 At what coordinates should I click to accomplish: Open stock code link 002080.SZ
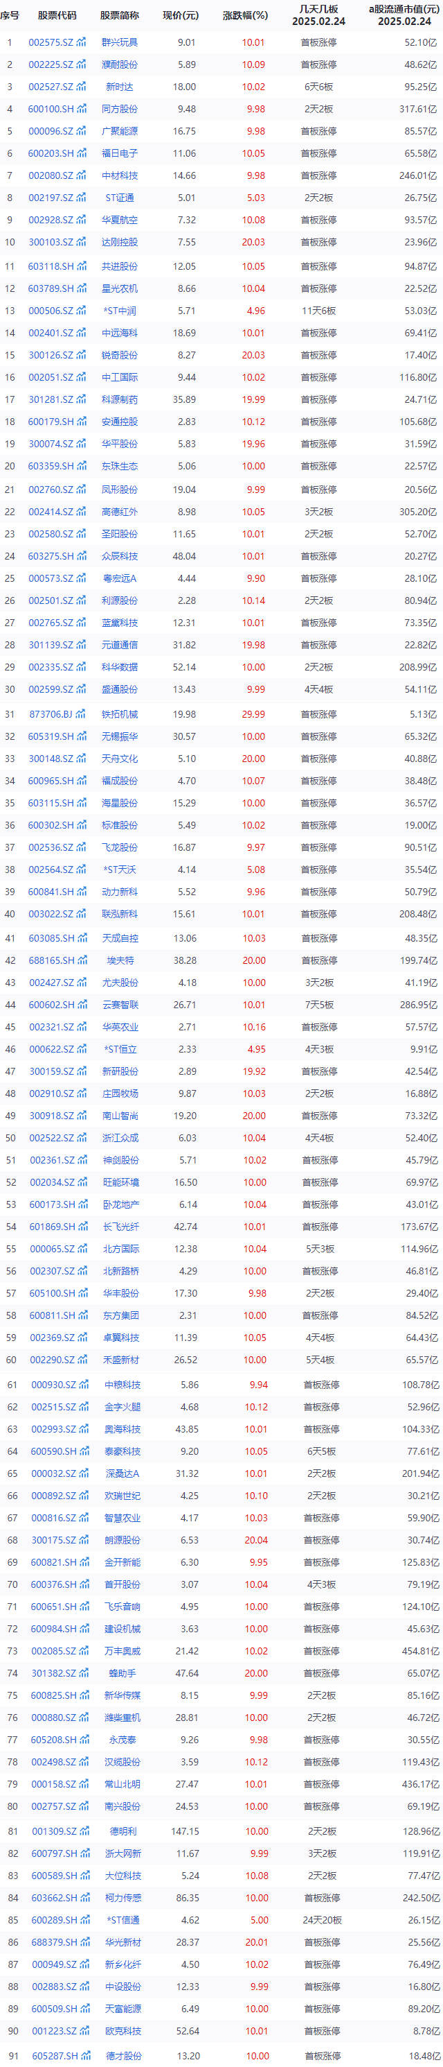click(51, 175)
